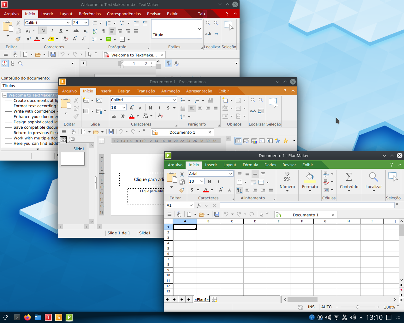
Task: Toggle underline in Presentations Caracteres group
Action: click(168, 108)
